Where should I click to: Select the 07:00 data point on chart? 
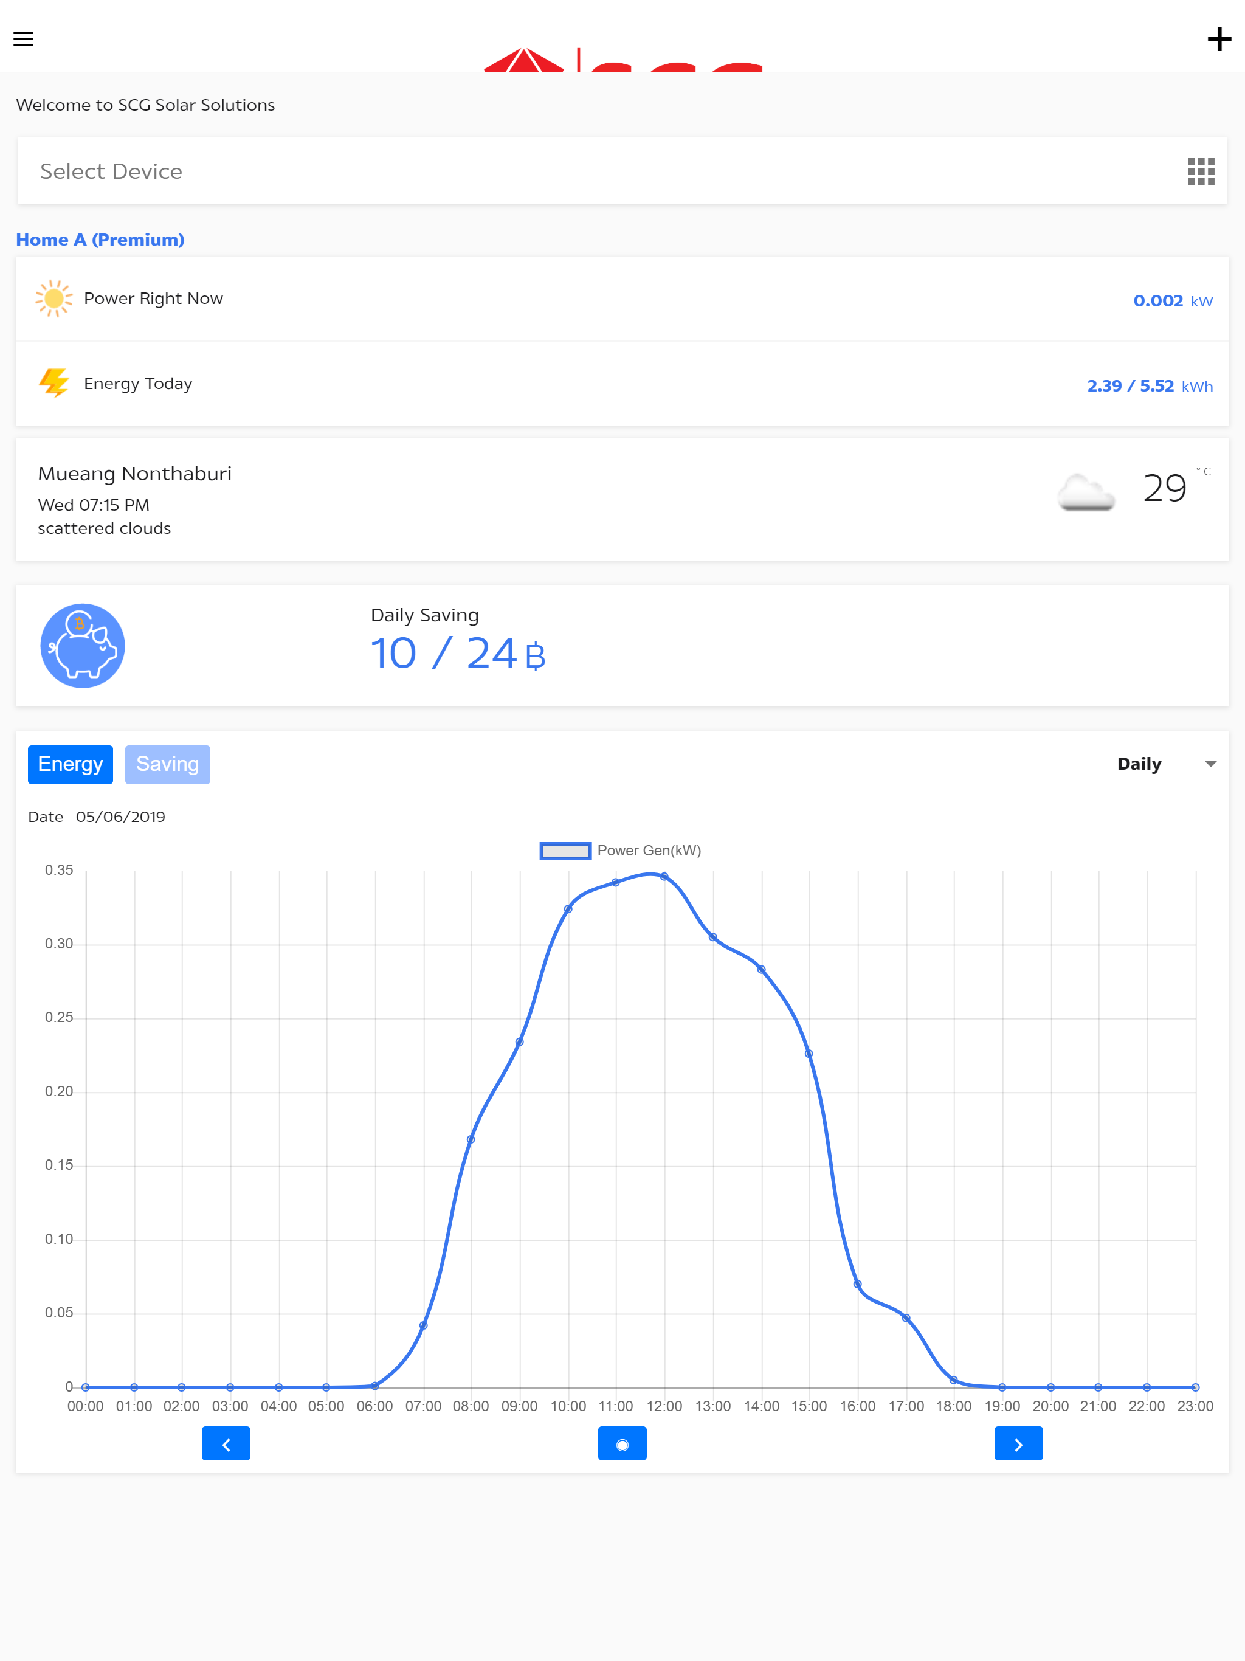click(424, 1325)
